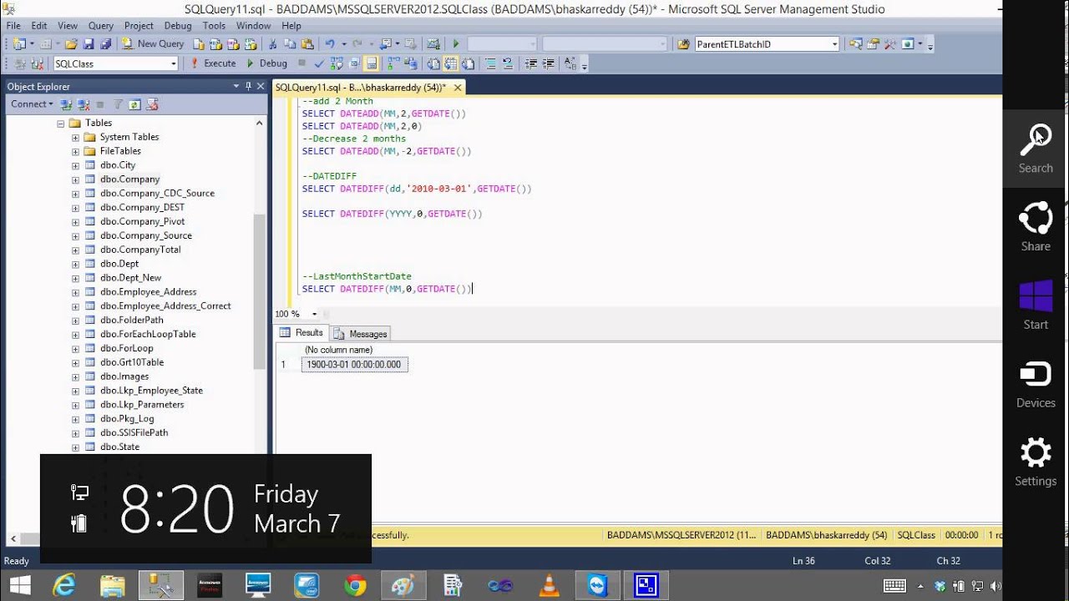The image size is (1069, 601).
Task: Click the Paste icon in the toolbar
Action: pos(307,43)
